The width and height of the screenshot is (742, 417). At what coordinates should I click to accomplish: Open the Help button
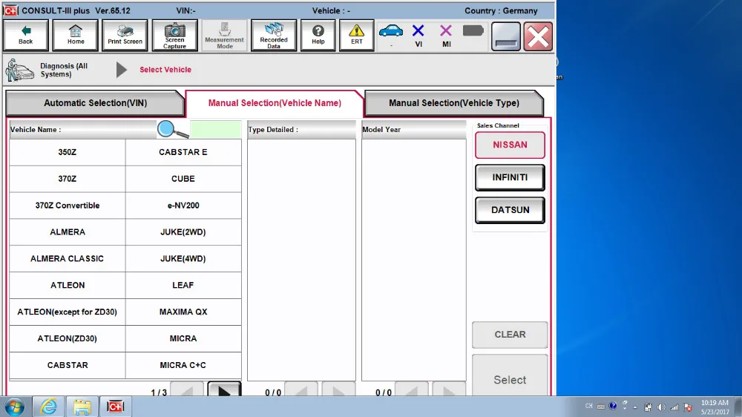pyautogui.click(x=318, y=35)
